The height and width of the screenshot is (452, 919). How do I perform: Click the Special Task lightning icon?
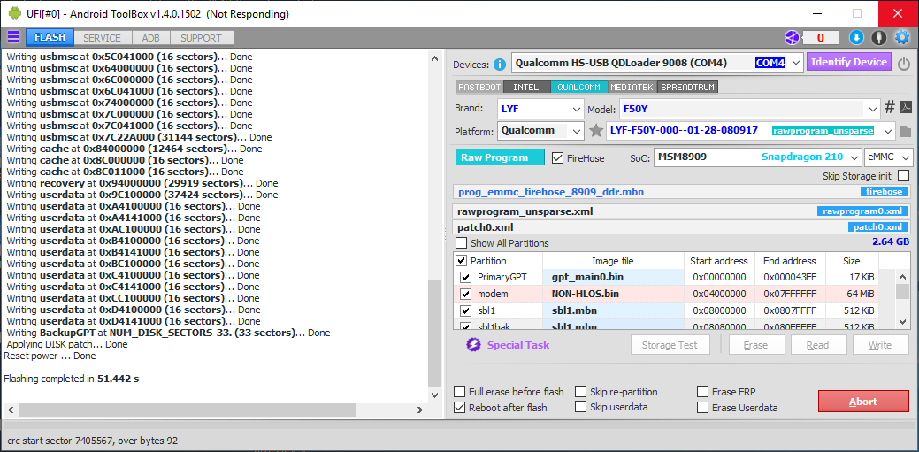tap(473, 345)
